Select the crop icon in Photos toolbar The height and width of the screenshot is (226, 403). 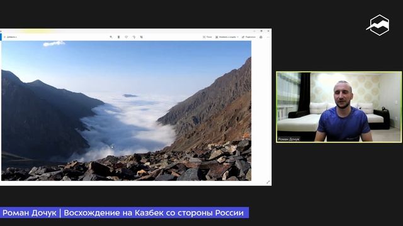[x=141, y=37]
